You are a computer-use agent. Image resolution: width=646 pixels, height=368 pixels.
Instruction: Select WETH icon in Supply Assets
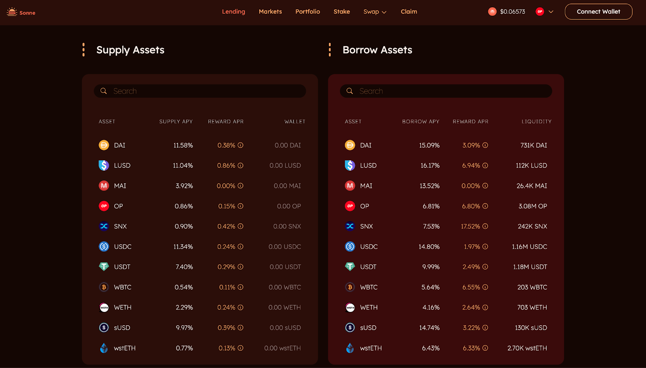(104, 307)
